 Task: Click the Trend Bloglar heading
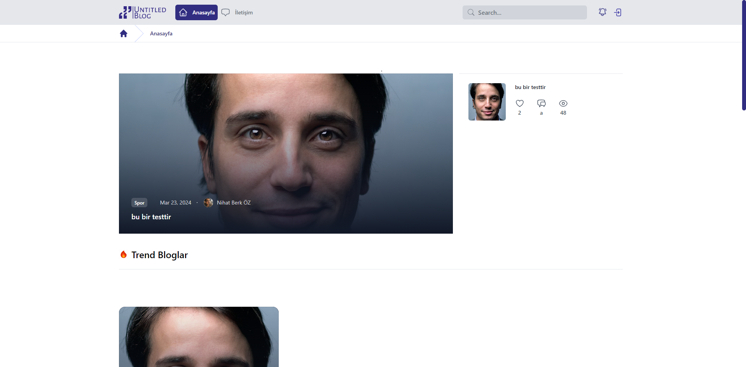(x=159, y=255)
